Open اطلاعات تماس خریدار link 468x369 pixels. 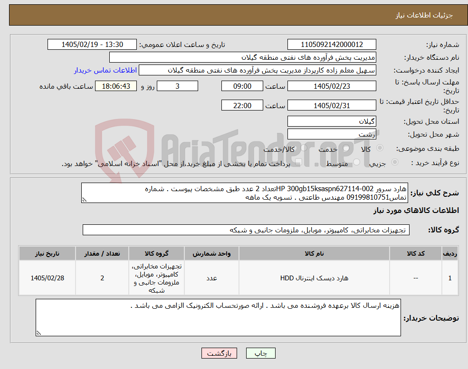[x=105, y=70]
